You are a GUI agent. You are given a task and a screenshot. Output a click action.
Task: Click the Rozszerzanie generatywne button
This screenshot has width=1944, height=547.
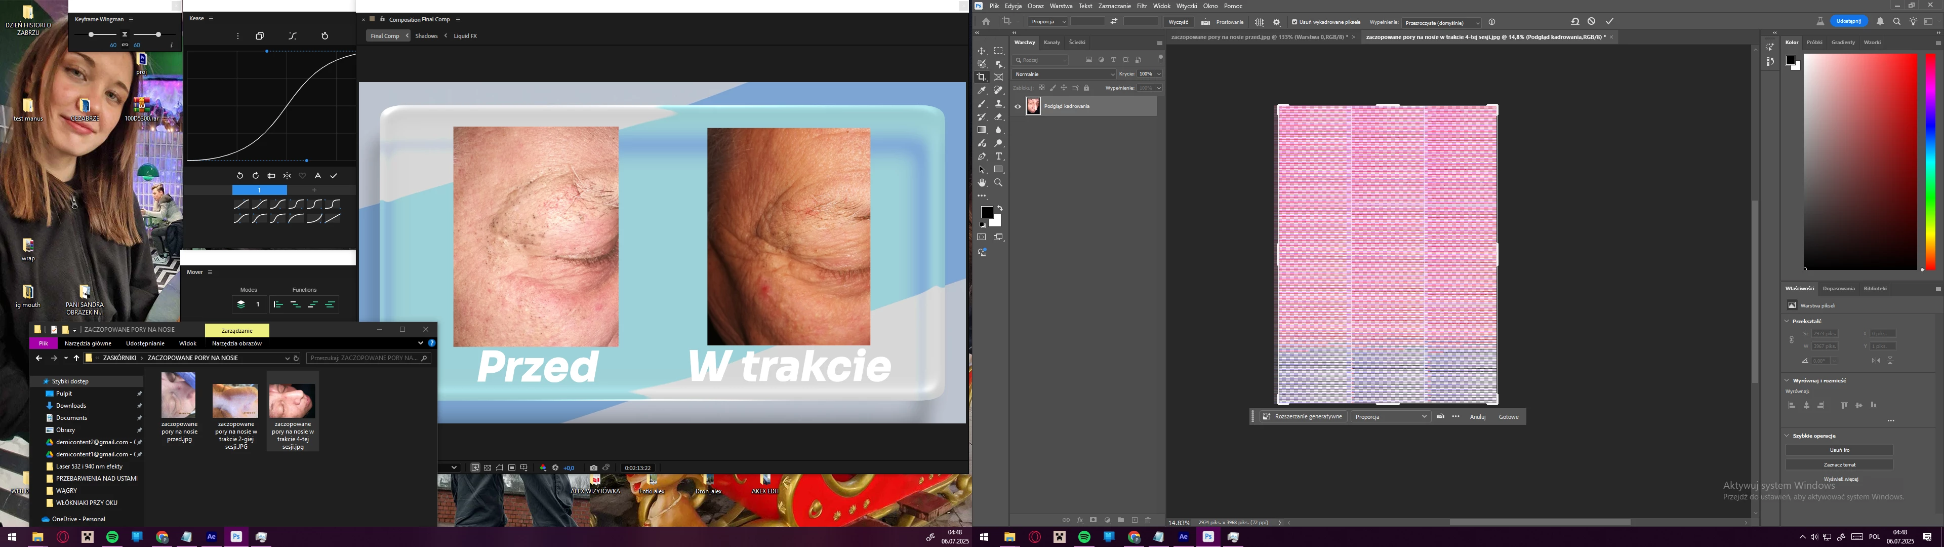(x=1303, y=417)
